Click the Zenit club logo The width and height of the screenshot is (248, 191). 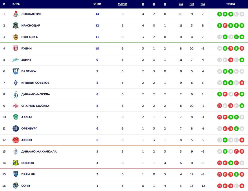pos(16,60)
